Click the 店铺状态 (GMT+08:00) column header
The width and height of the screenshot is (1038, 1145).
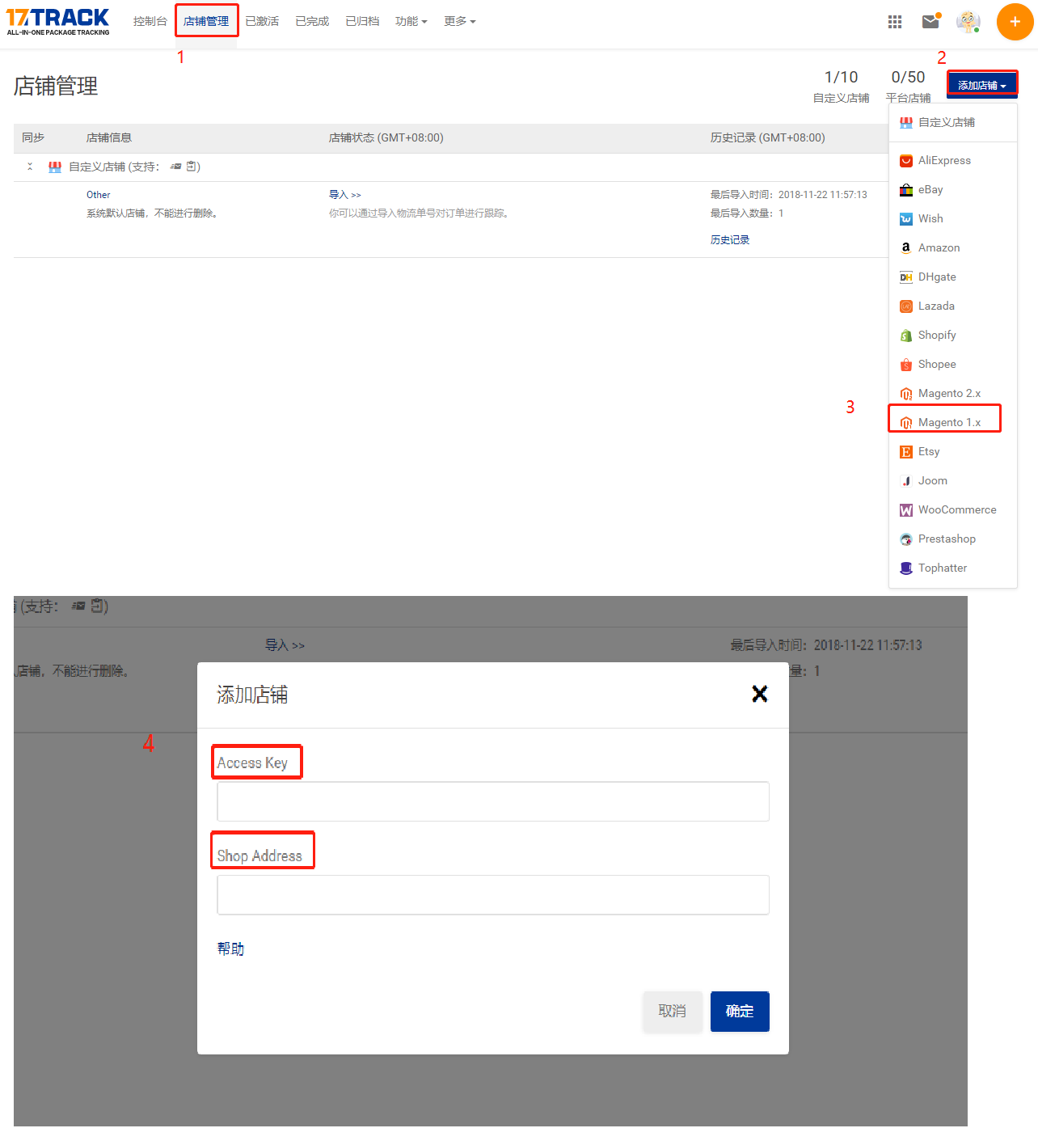pos(386,138)
